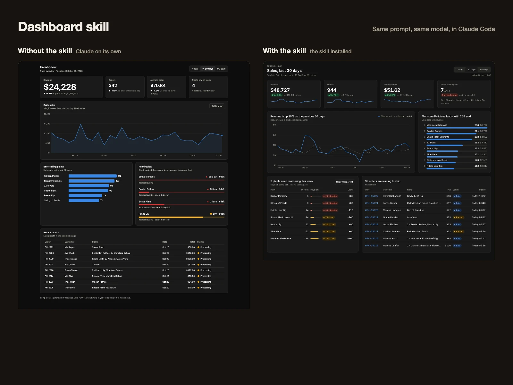The width and height of the screenshot is (513, 385).
Task: Open order #FH-15015
Action: pyautogui.click(x=372, y=245)
